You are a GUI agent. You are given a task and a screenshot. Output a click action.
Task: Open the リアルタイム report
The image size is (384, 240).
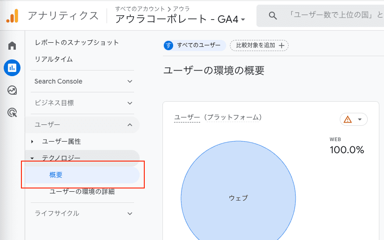pos(54,59)
